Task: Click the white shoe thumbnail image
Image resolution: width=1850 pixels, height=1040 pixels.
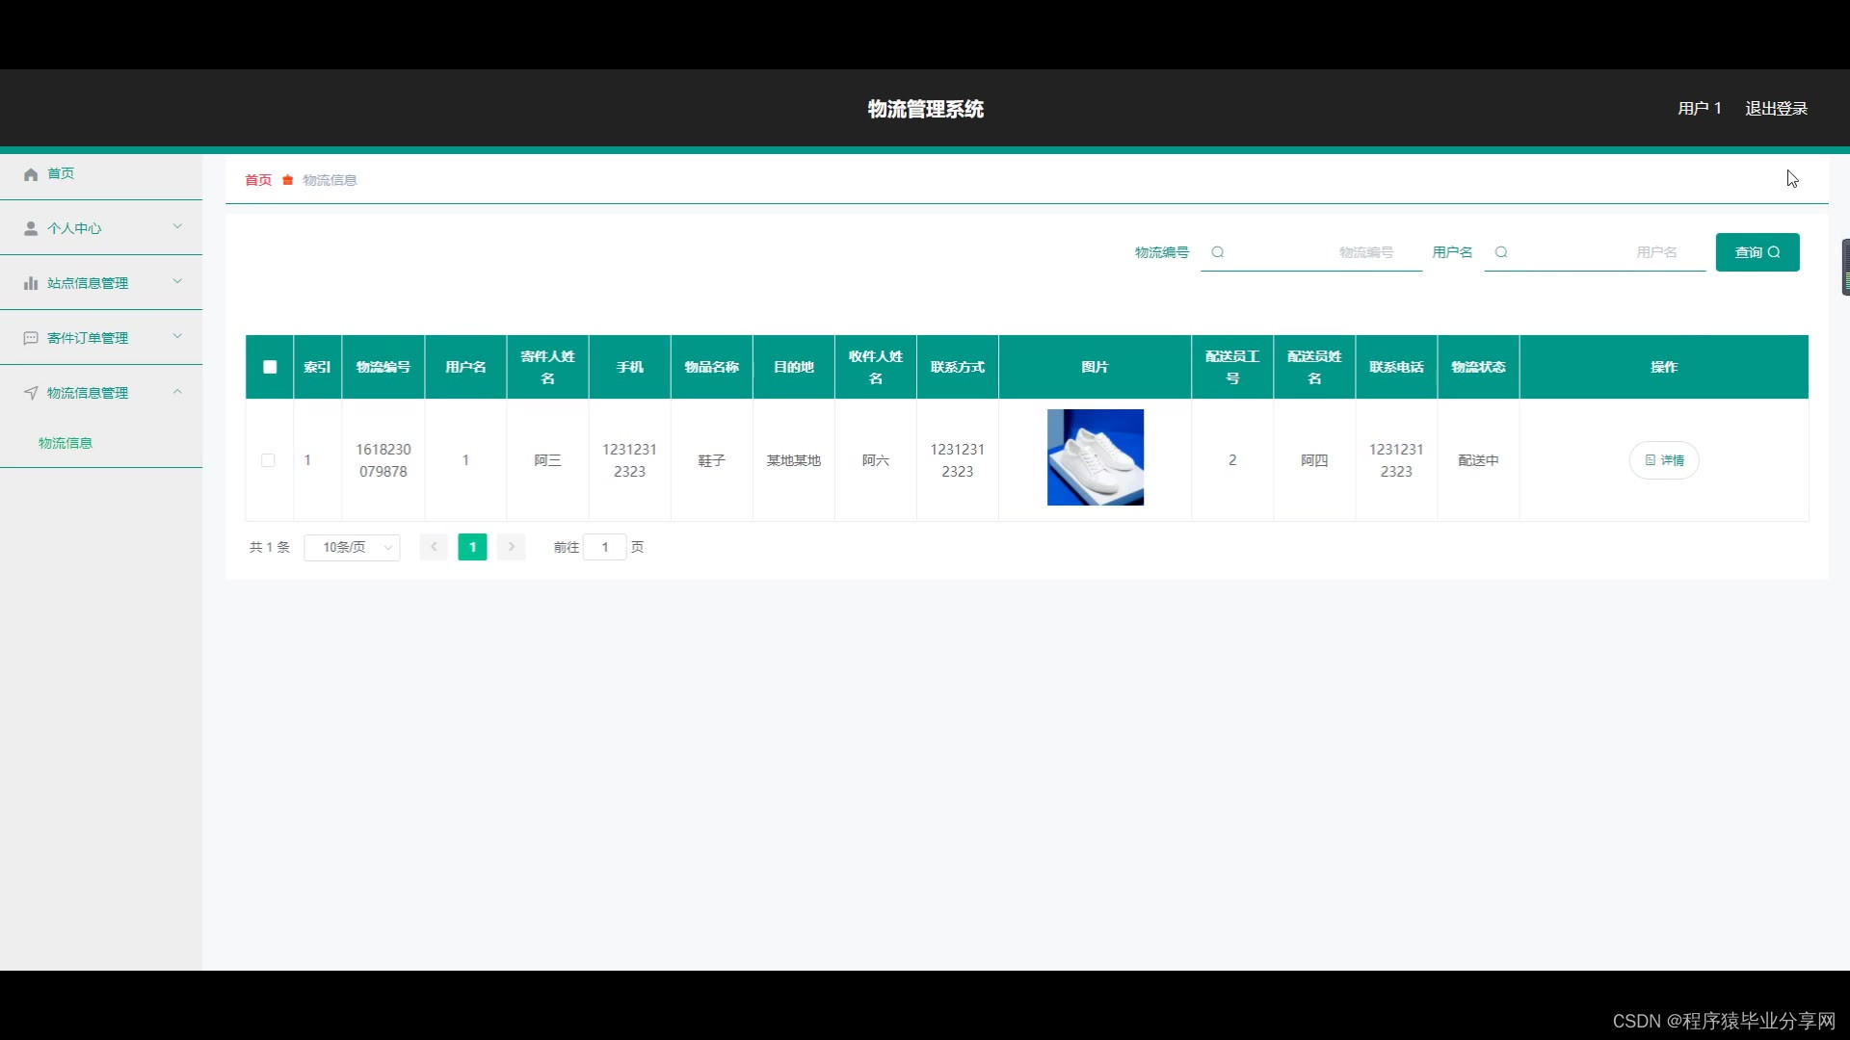Action: (1095, 457)
